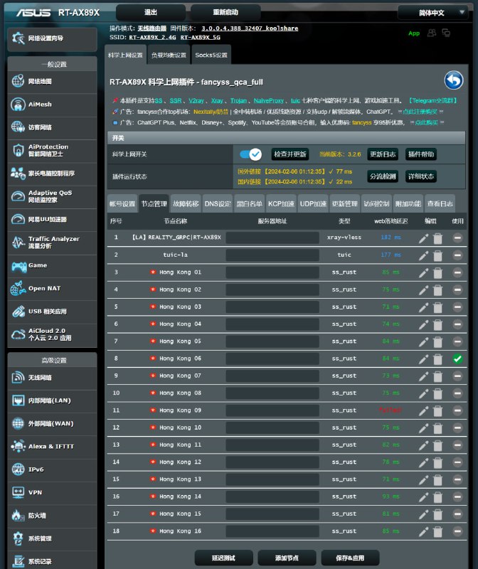Screen dimensions: 478x569
Task: Use the Hong Kong 12 node
Action: tap(457, 462)
